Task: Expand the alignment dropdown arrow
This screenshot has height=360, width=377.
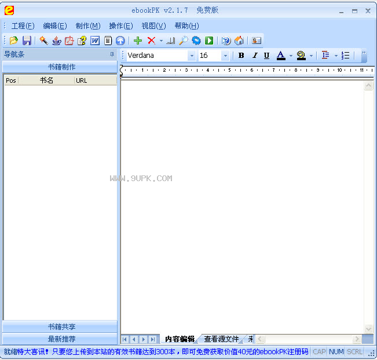Action: (336, 56)
